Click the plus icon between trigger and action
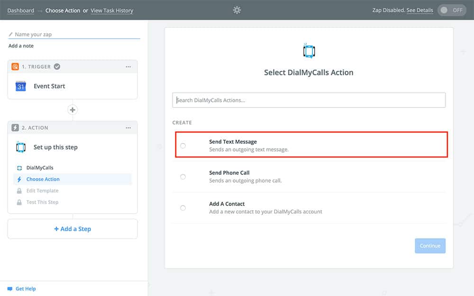474x296 pixels. (x=73, y=110)
